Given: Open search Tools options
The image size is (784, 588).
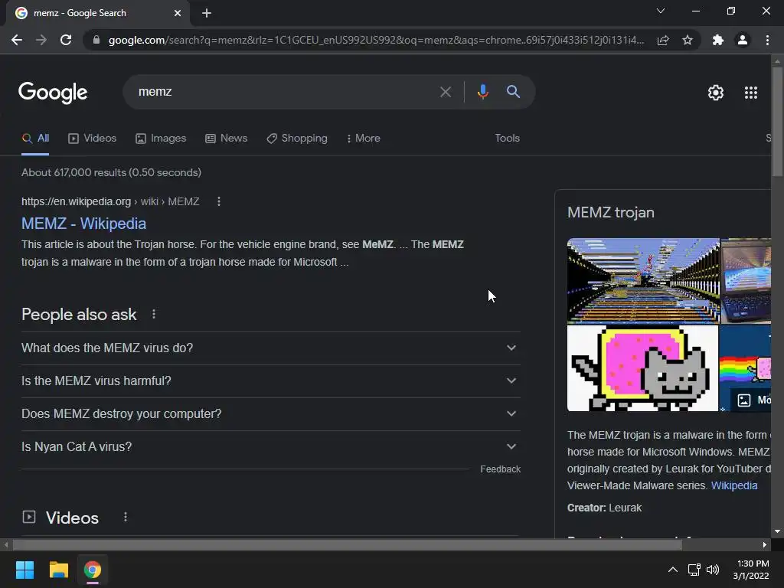Looking at the screenshot, I should (x=507, y=139).
